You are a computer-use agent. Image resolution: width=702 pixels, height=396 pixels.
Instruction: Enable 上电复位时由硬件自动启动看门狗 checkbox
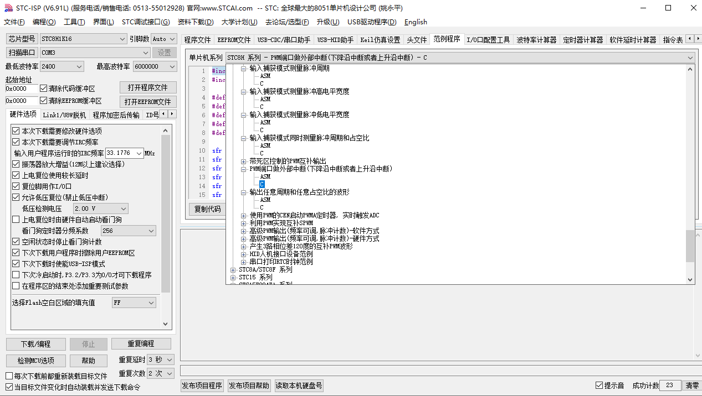coord(16,220)
